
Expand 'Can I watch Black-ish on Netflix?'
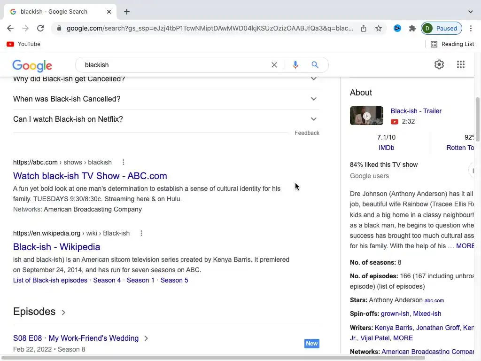click(x=166, y=119)
